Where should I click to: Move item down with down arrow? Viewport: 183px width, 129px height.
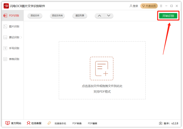pos(109,16)
